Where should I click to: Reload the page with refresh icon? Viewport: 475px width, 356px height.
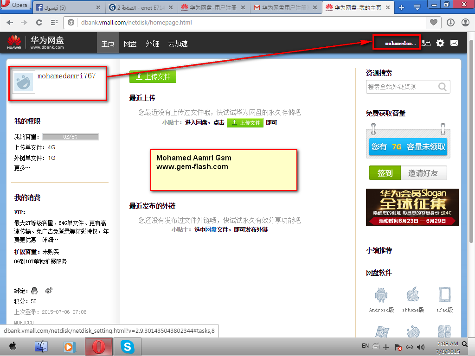(x=39, y=22)
